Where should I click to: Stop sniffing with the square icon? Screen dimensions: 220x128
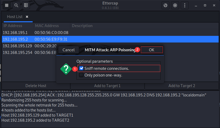point(7,5)
